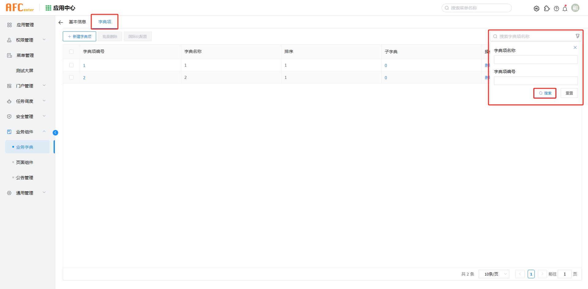Open the 10条/页 page size dropdown
The height and width of the screenshot is (289, 588).
493,274
